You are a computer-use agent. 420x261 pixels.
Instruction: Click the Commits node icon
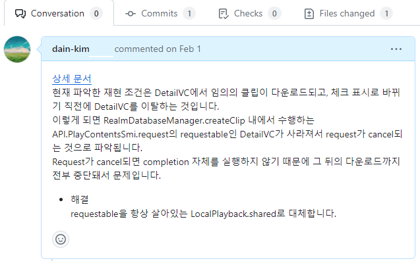[131, 14]
